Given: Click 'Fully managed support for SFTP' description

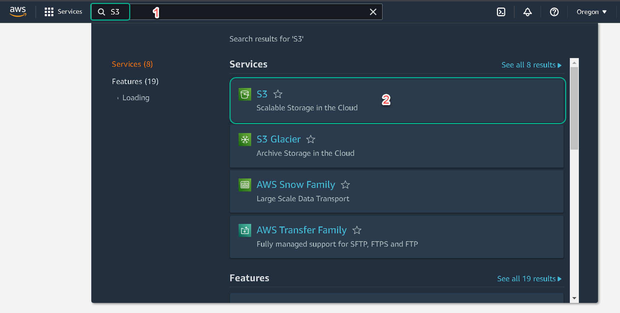Looking at the screenshot, I should pyautogui.click(x=337, y=244).
